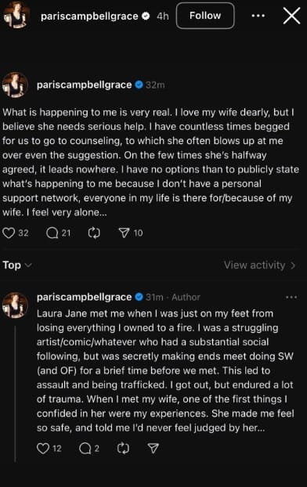
Task: Open the three-dot menu in the top header
Action: click(x=258, y=16)
